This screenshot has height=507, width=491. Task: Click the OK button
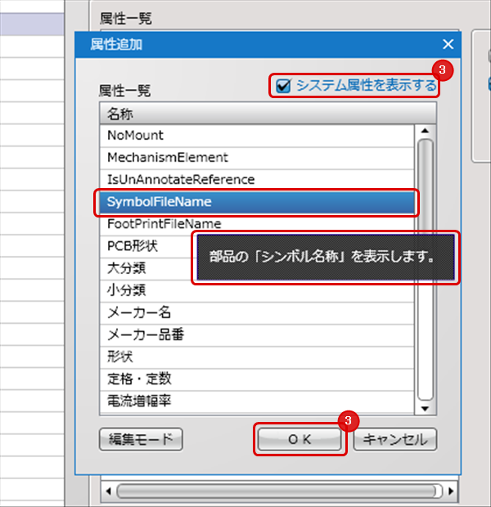click(299, 439)
